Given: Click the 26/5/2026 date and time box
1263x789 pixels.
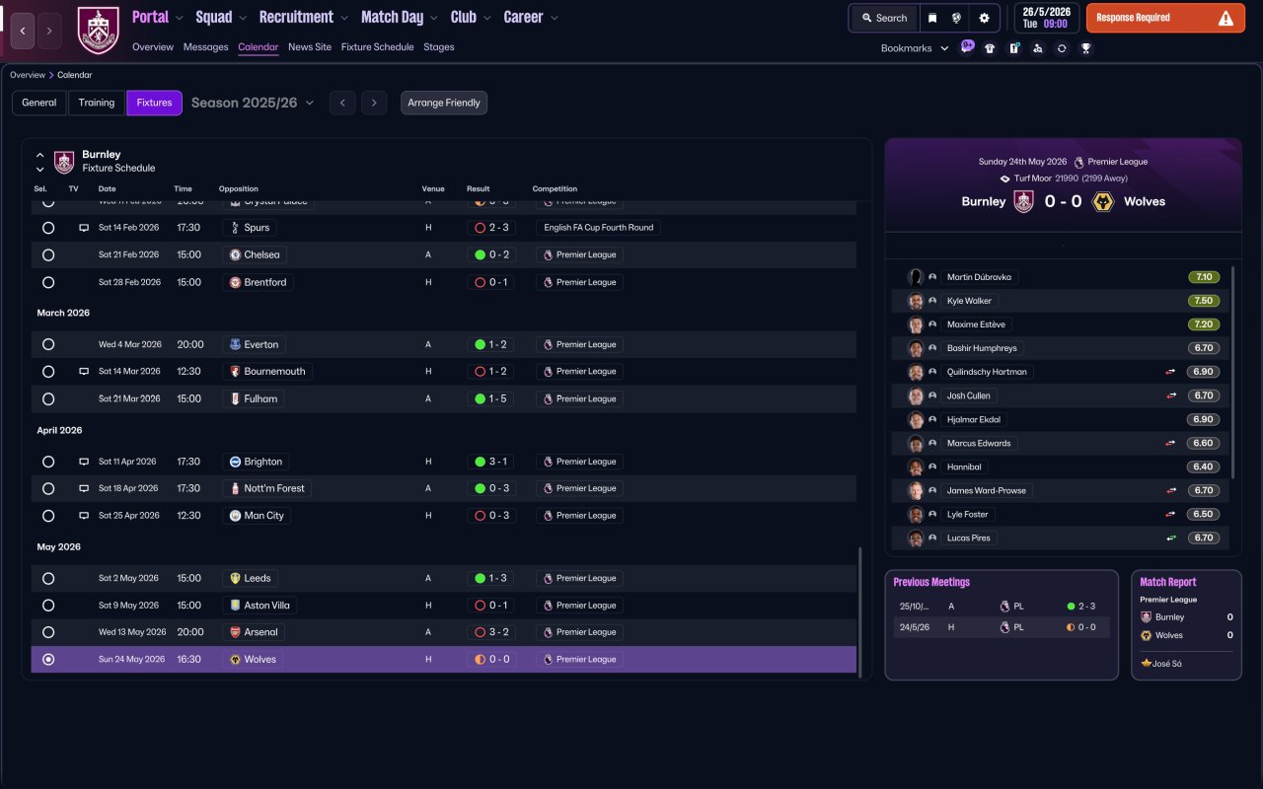Looking at the screenshot, I should (x=1047, y=18).
